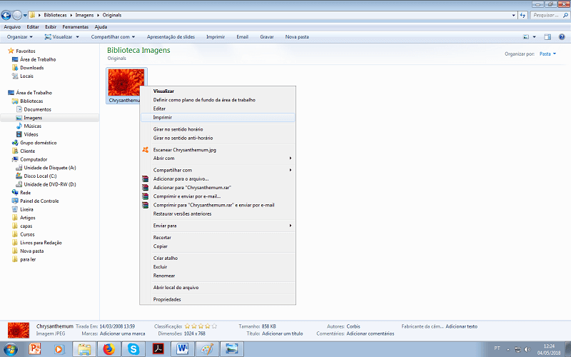Open the Ferramentas menu

click(x=75, y=26)
